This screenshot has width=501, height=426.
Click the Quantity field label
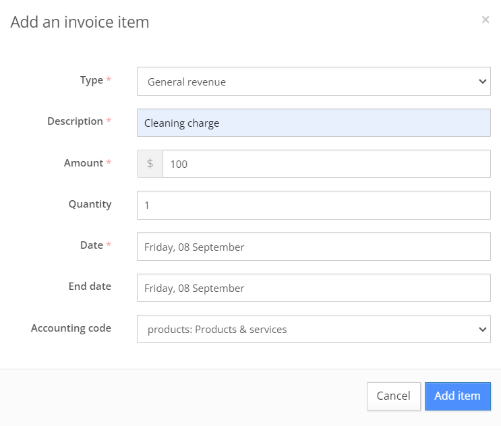(x=90, y=204)
